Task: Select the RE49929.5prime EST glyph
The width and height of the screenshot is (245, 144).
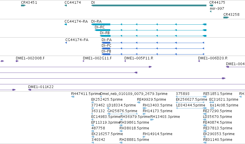Action: pyautogui.click(x=138, y=102)
